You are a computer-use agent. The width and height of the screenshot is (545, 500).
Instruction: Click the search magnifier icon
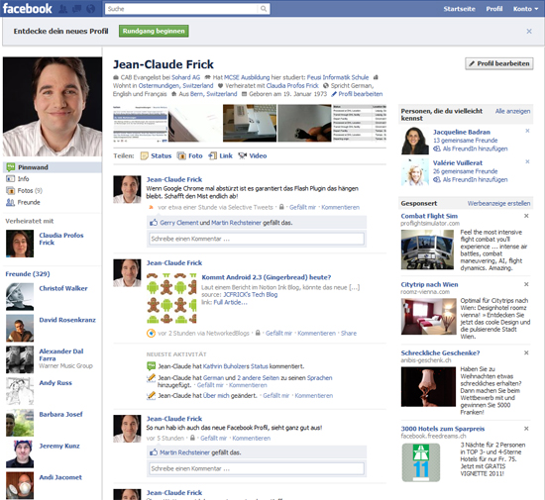pyautogui.click(x=264, y=9)
